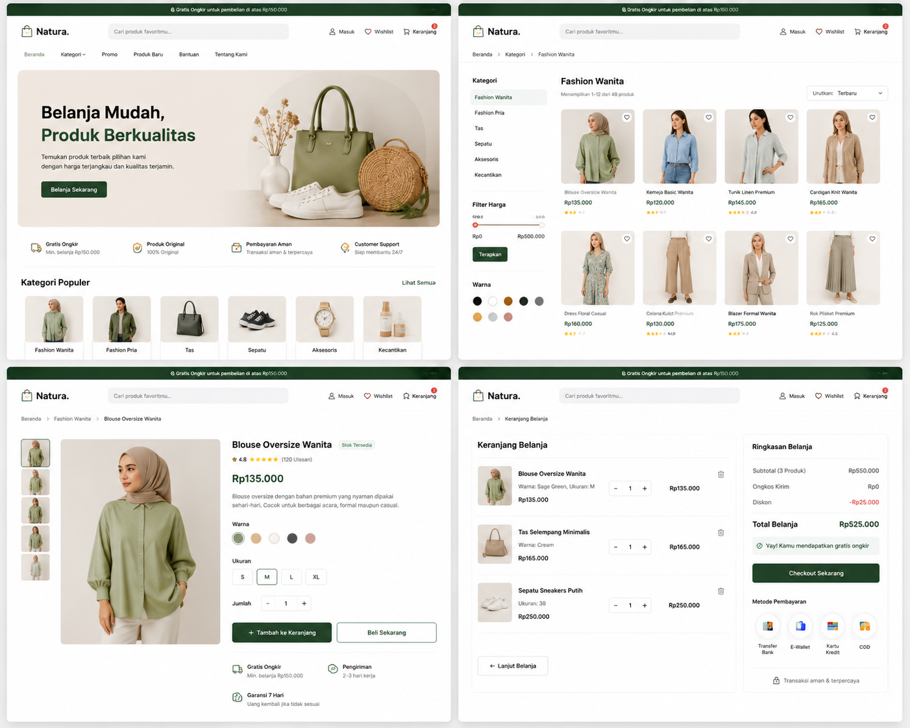Screen dimensions: 910x728
Task: Decrease Jumlah quantity on product detail page
Action: coord(267,603)
